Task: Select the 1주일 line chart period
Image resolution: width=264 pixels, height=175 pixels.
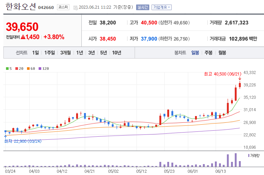Action: tap(49, 53)
